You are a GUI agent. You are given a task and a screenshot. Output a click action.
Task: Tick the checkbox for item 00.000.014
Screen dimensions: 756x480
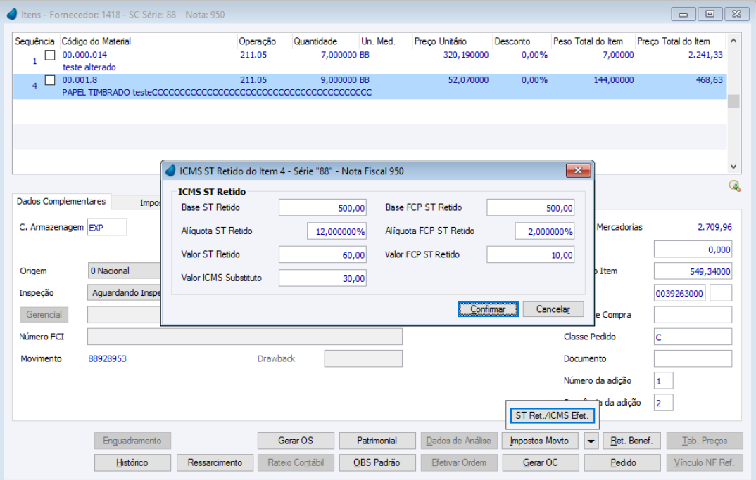click(50, 55)
